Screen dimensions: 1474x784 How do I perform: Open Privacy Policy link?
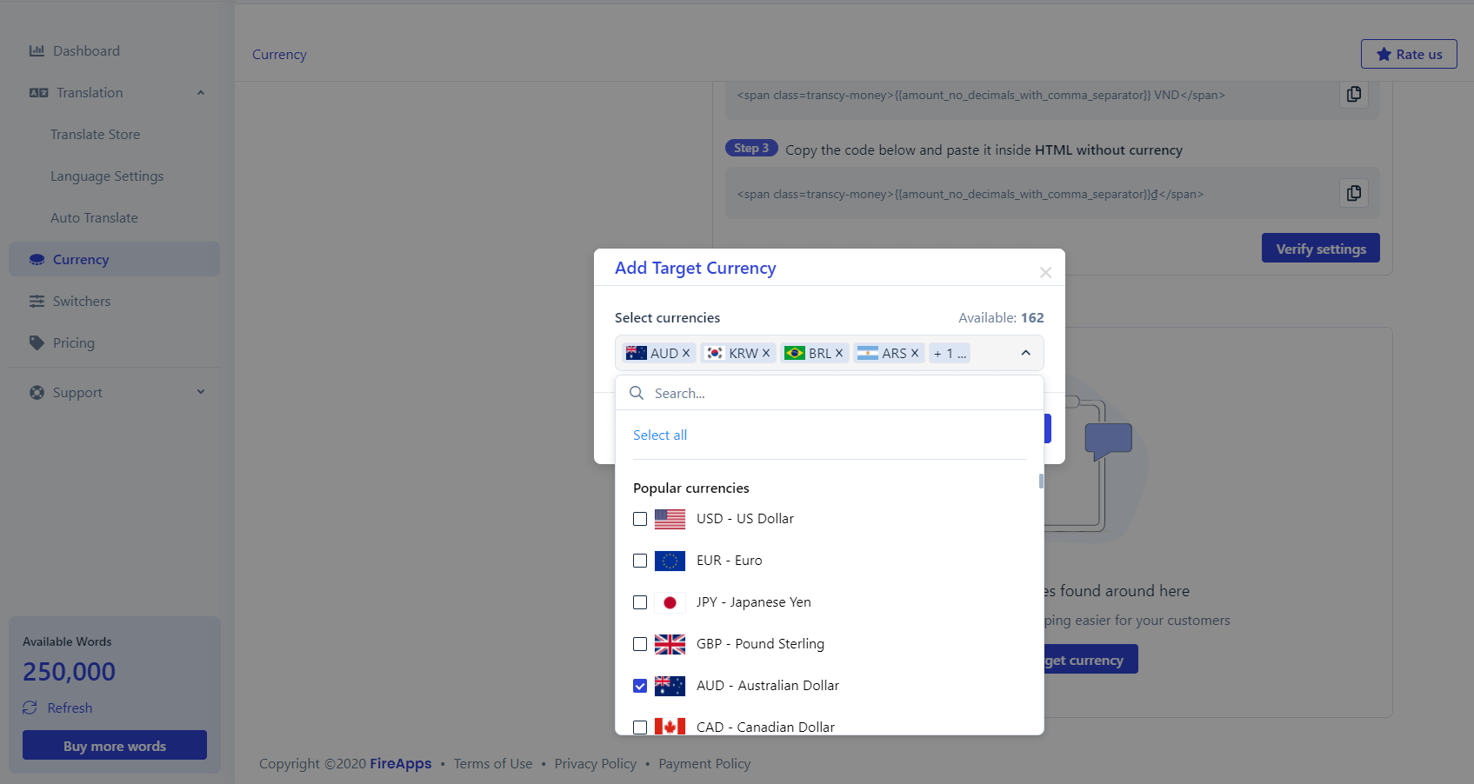(x=596, y=764)
